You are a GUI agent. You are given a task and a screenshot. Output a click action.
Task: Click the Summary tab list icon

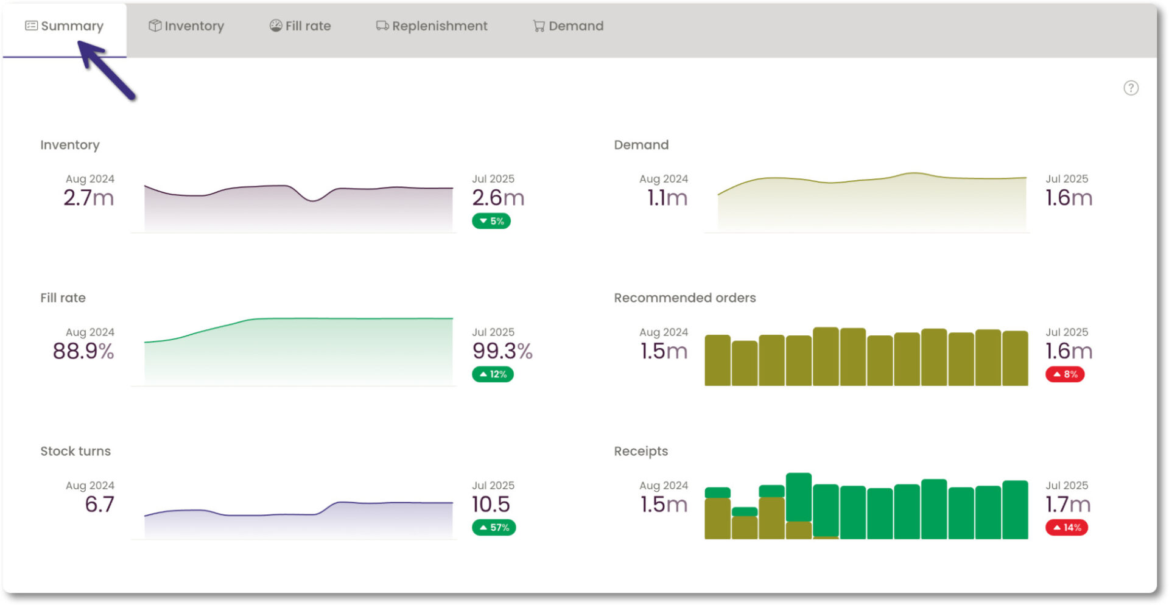click(31, 26)
